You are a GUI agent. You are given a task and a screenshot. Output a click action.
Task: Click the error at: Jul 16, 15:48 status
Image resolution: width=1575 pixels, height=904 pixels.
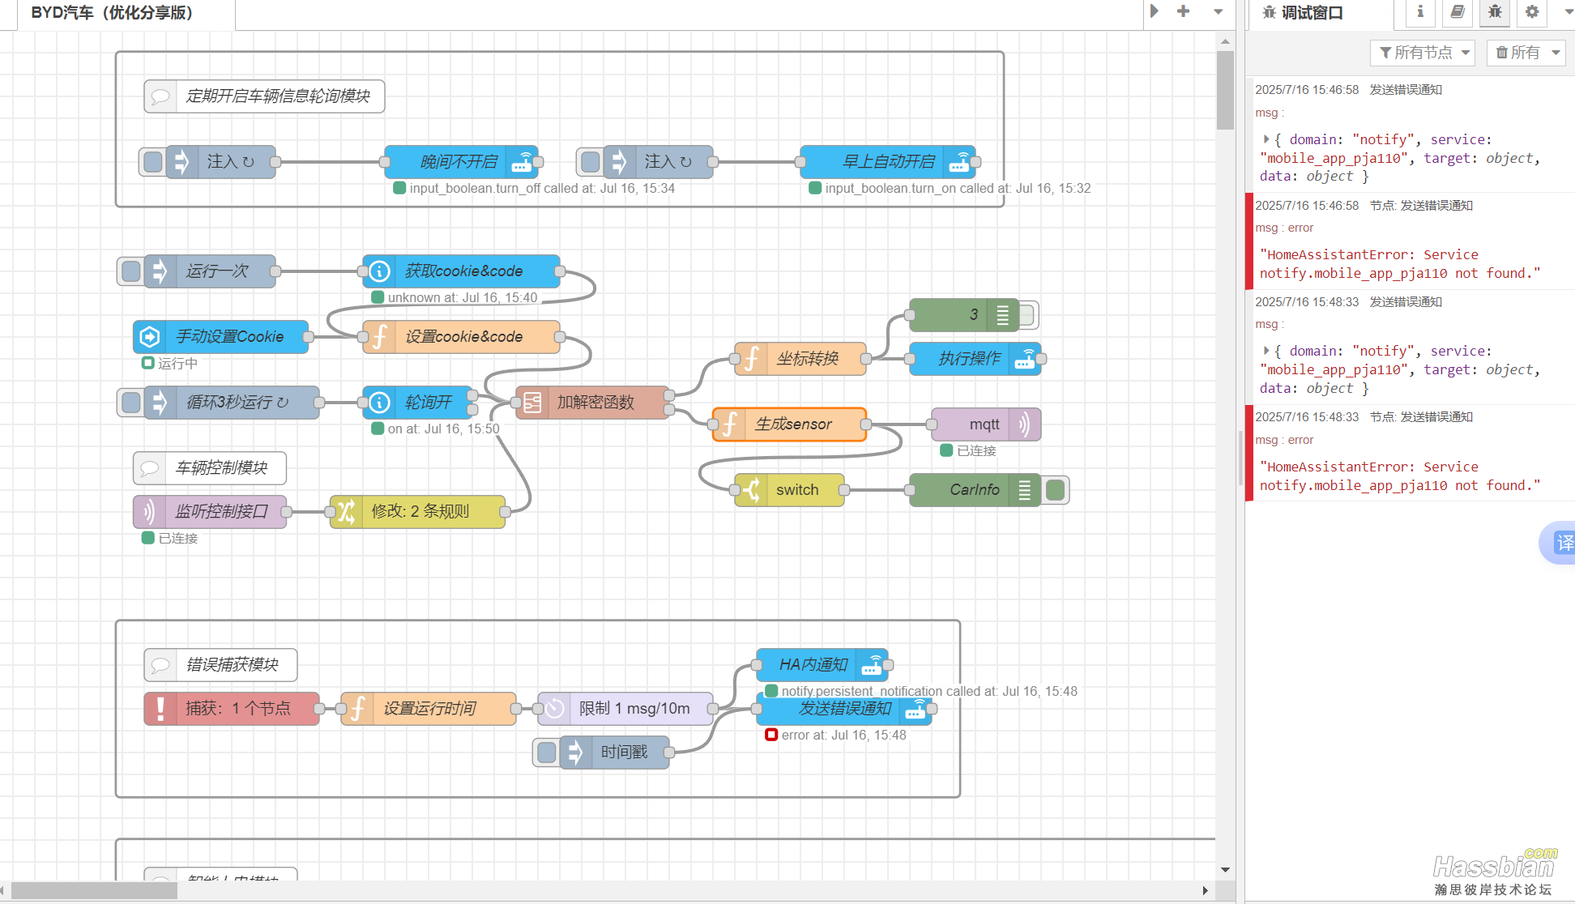tap(836, 735)
